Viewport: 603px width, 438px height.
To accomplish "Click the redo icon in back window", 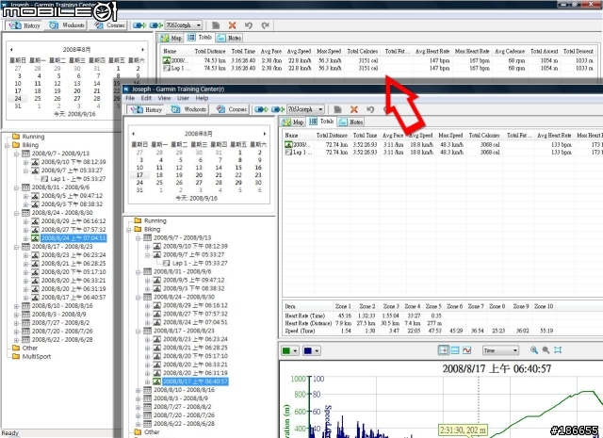I will (265, 25).
